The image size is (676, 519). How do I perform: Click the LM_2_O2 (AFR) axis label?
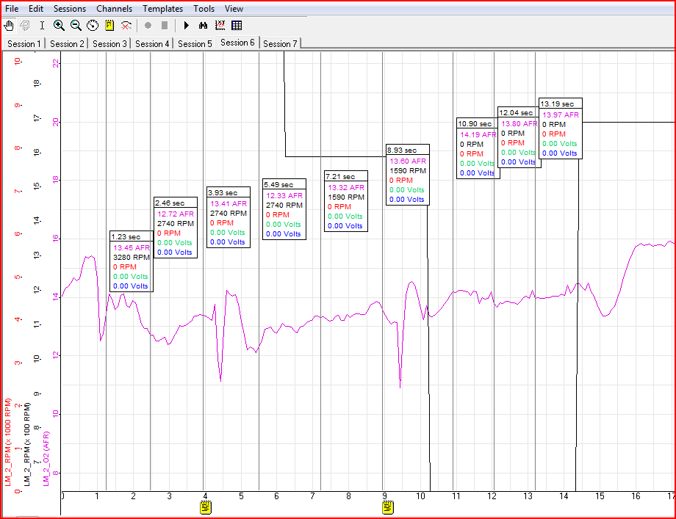pyautogui.click(x=46, y=459)
